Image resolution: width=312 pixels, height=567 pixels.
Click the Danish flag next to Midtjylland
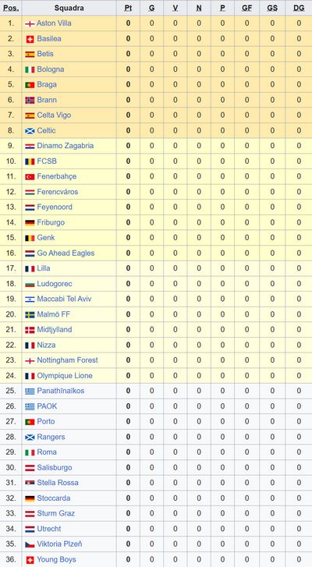pyautogui.click(x=30, y=330)
